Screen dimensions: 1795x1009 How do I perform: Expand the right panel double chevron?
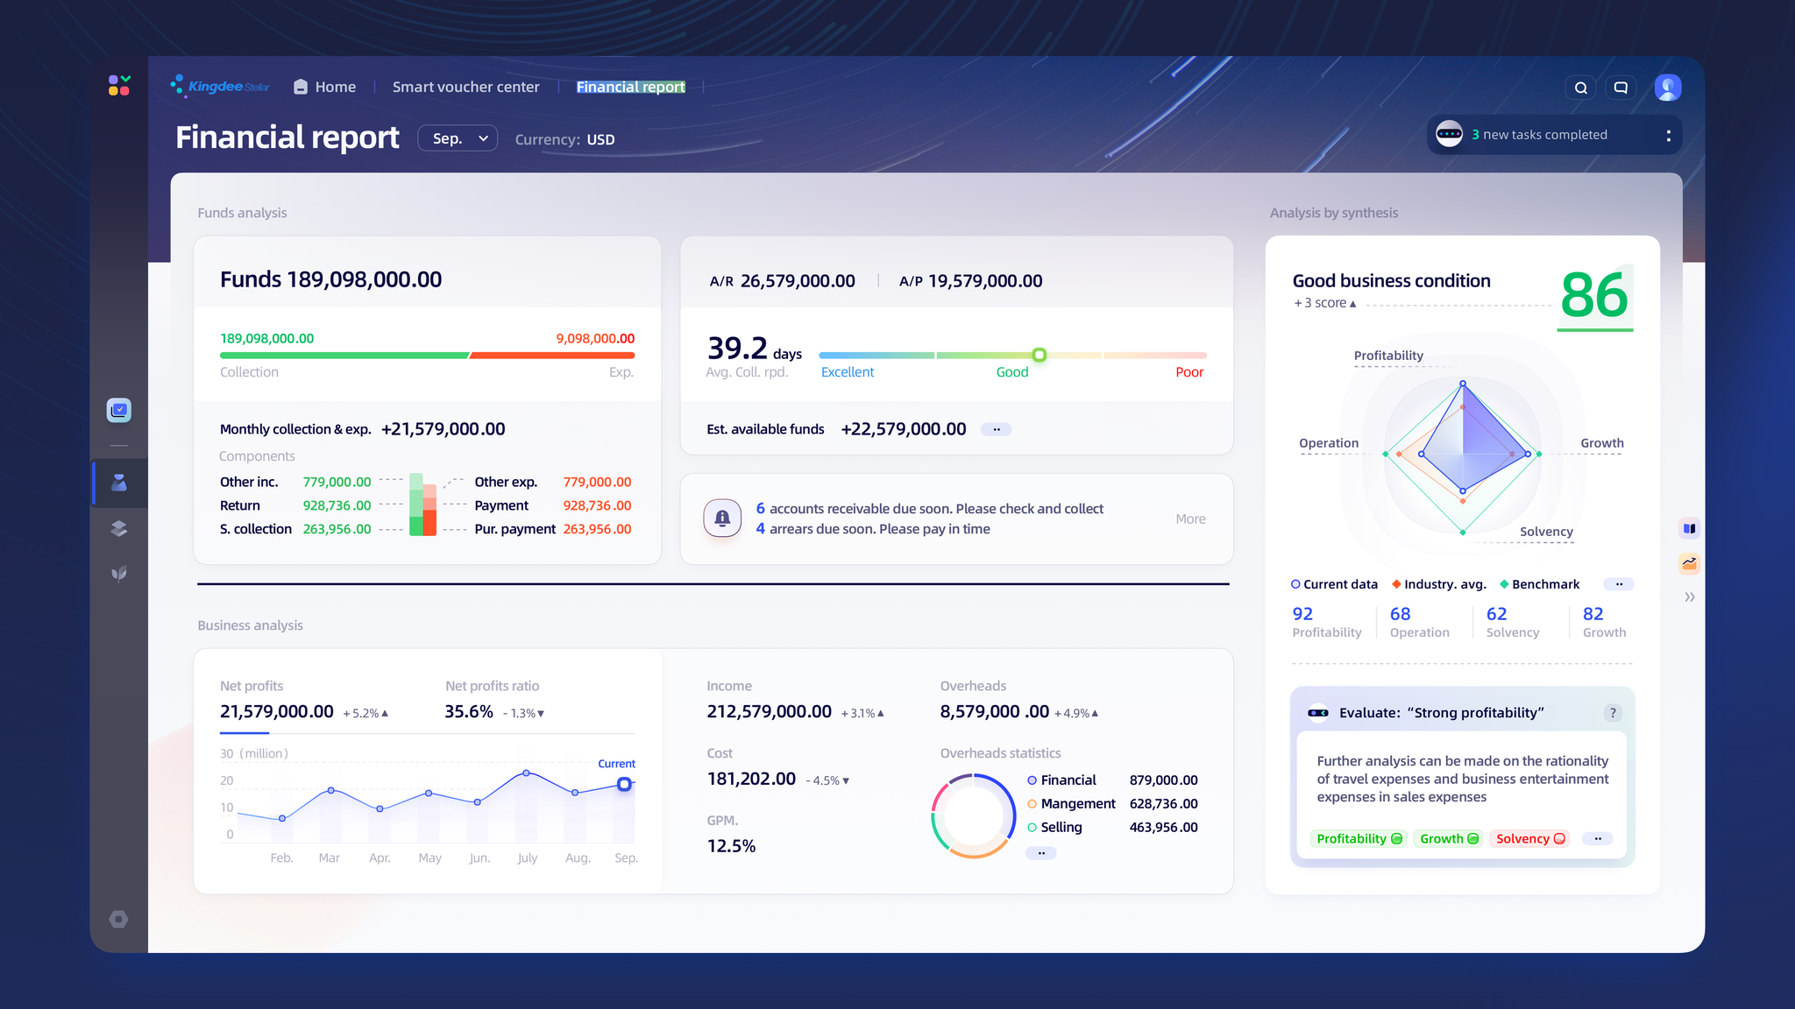(1689, 597)
